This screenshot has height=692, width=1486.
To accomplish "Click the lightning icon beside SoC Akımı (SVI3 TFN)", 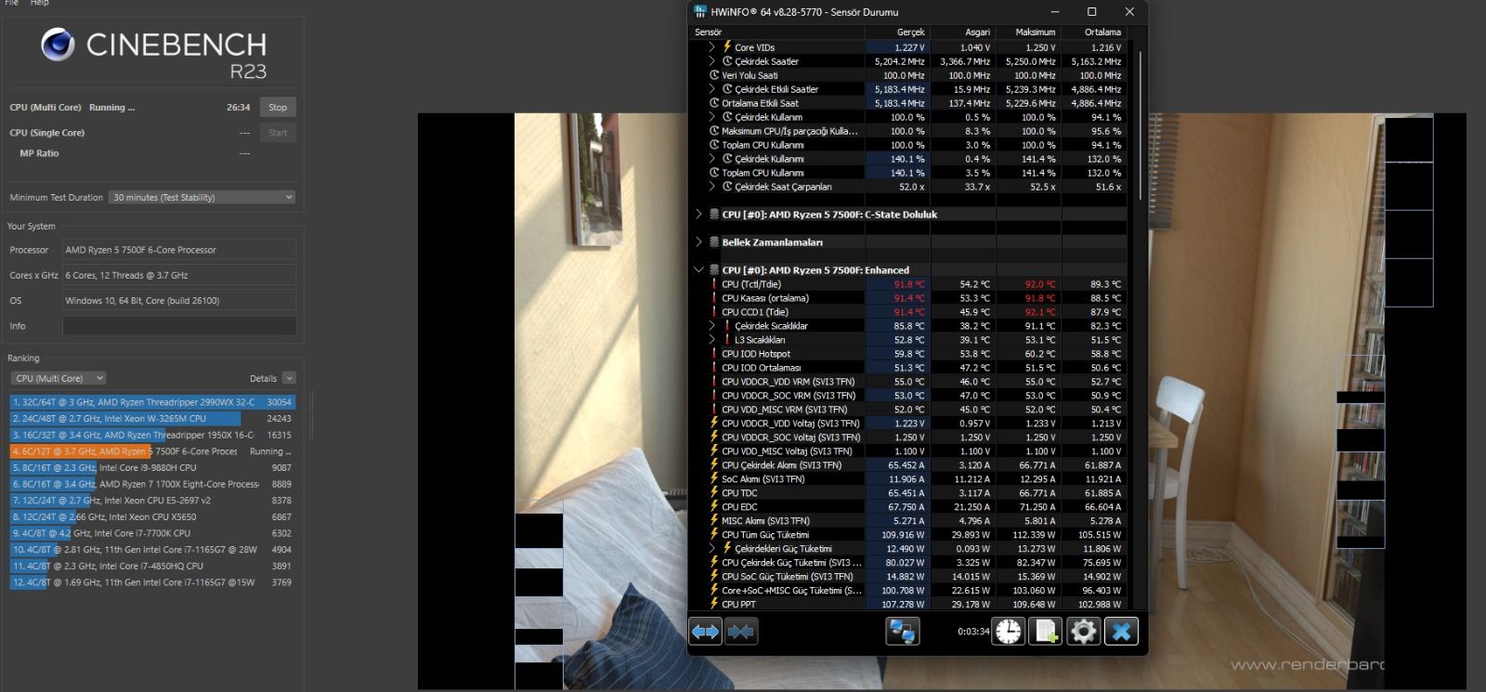I will (714, 479).
